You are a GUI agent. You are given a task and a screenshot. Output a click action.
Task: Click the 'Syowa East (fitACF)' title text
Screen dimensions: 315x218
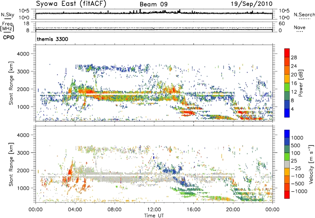click(x=71, y=4)
